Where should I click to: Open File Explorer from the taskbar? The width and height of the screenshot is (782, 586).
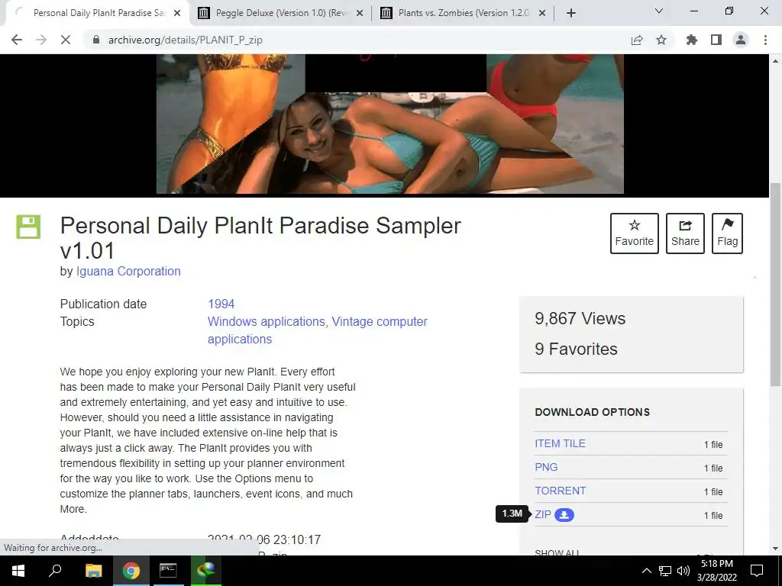[93, 571]
